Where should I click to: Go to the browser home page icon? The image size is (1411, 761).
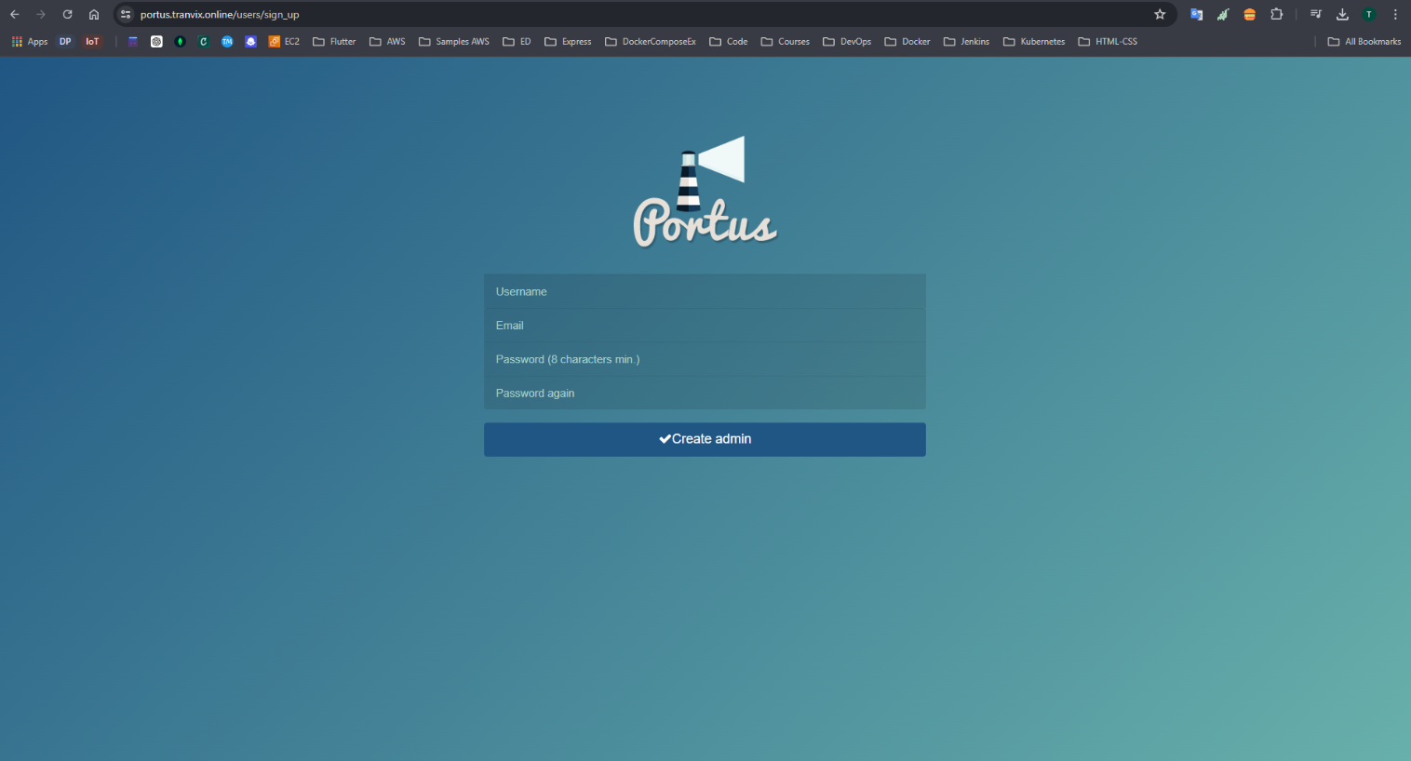[94, 15]
